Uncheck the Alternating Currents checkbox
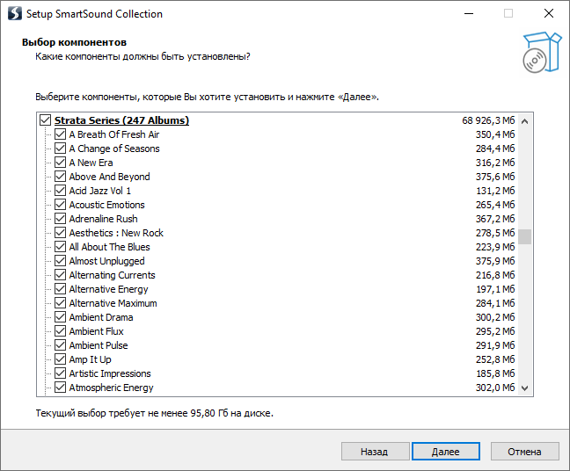570x471 pixels. tap(60, 275)
